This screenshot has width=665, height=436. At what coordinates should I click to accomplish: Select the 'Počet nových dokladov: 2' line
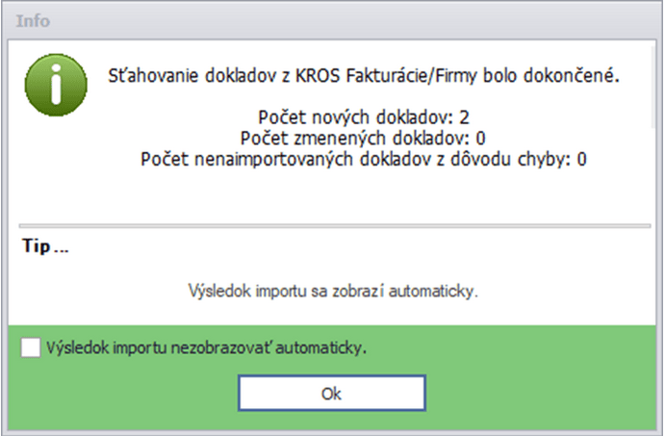coord(363,118)
